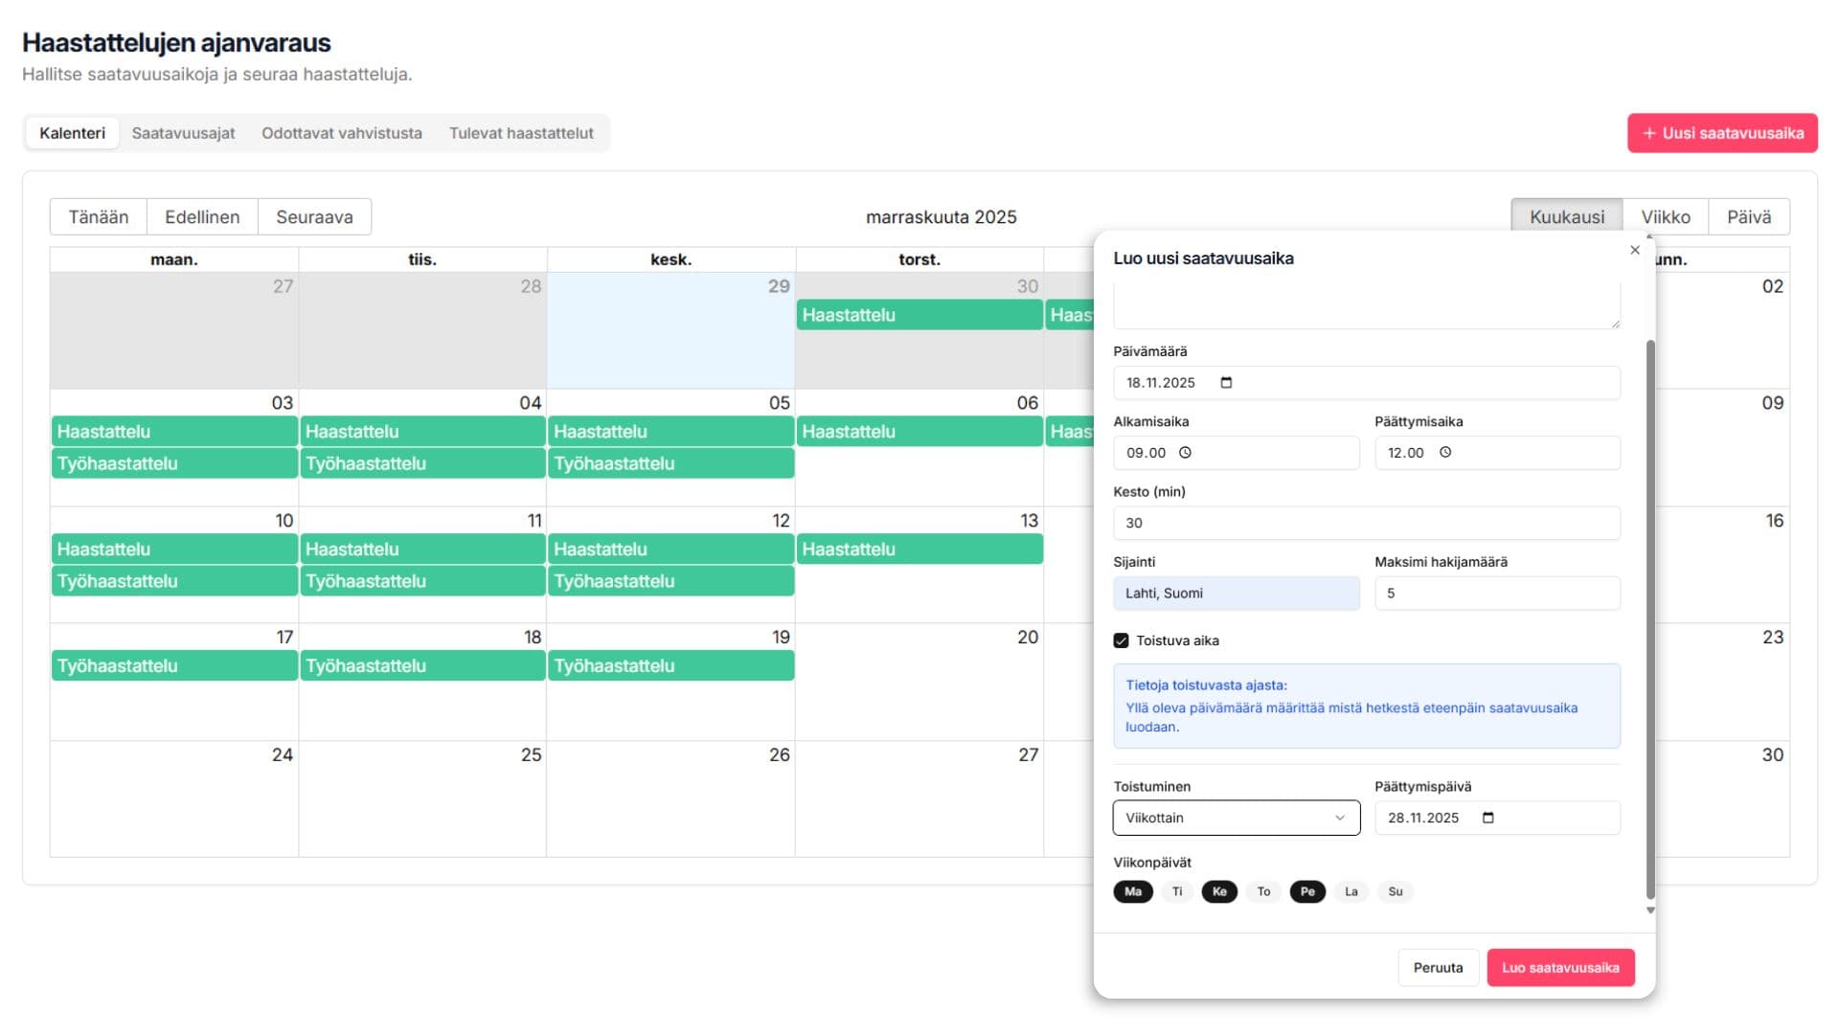Image resolution: width=1839 pixels, height=1034 pixels.
Task: Enable the La weekday toggle
Action: pyautogui.click(x=1351, y=891)
